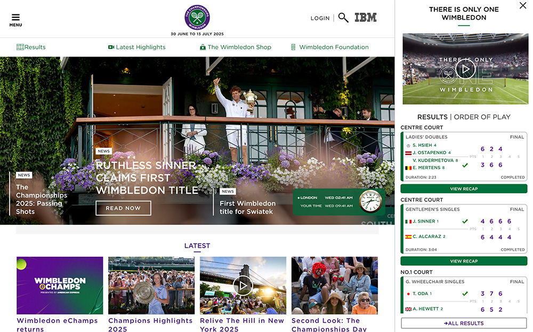This screenshot has width=533, height=332.
Task: Open First Wimbledon title for Swiatek story
Action: pyautogui.click(x=247, y=208)
